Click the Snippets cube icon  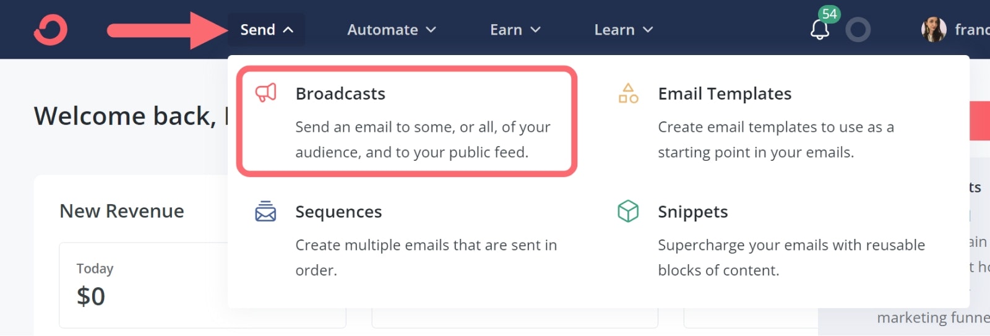pyautogui.click(x=628, y=211)
